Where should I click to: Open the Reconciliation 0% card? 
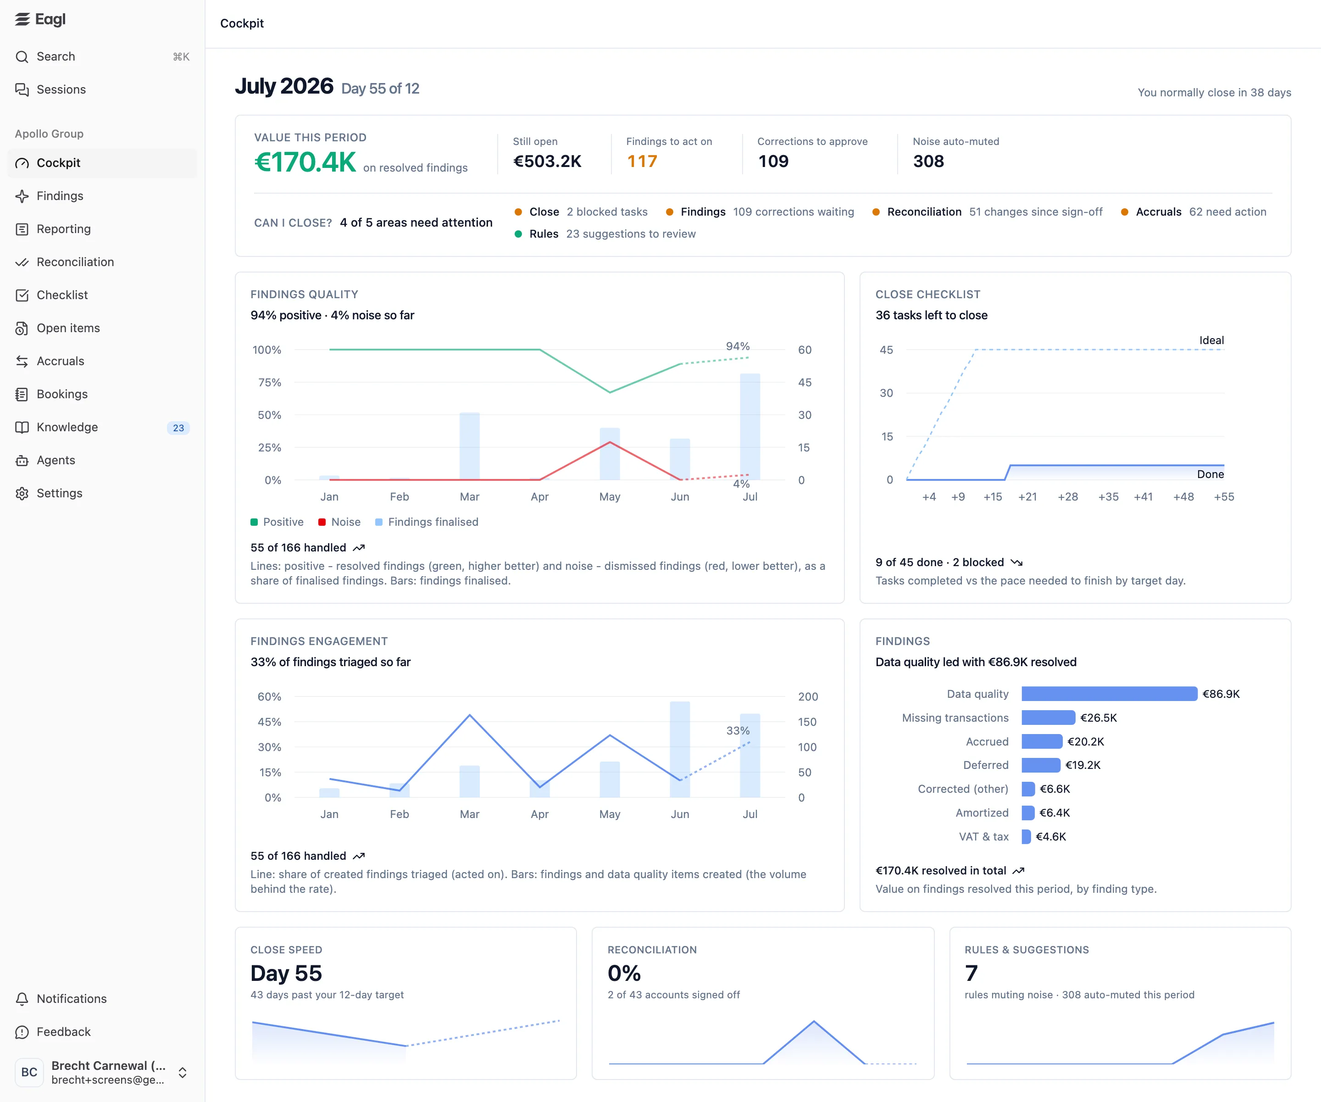click(x=763, y=1003)
